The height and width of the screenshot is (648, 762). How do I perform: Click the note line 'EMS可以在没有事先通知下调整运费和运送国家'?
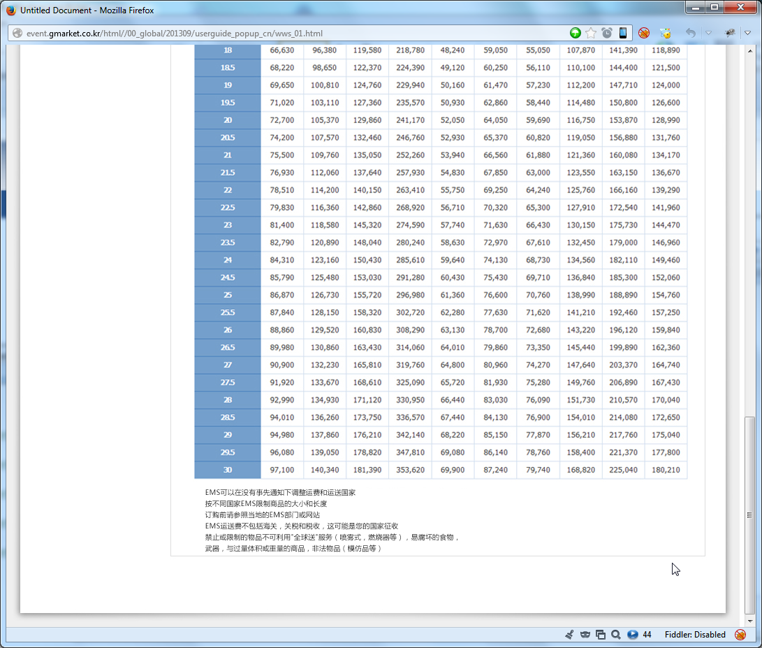[280, 492]
